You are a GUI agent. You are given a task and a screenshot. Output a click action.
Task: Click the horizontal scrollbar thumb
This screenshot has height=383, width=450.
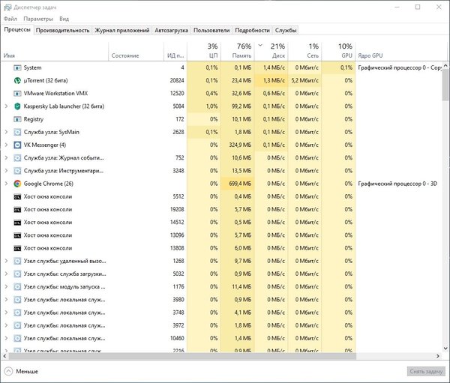(182, 356)
